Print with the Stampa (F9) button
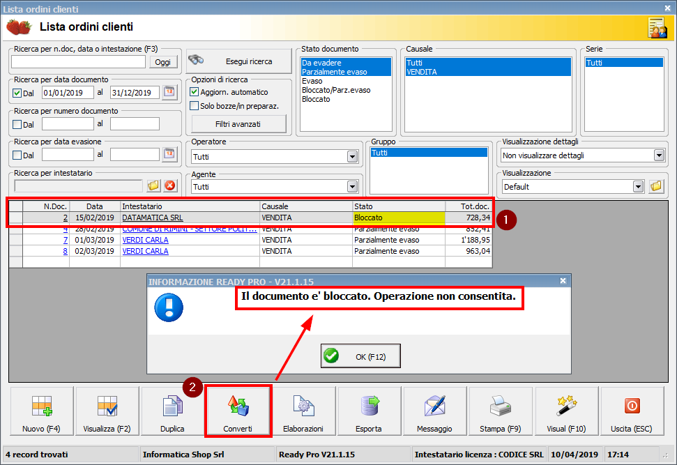677x465 pixels. [x=500, y=411]
